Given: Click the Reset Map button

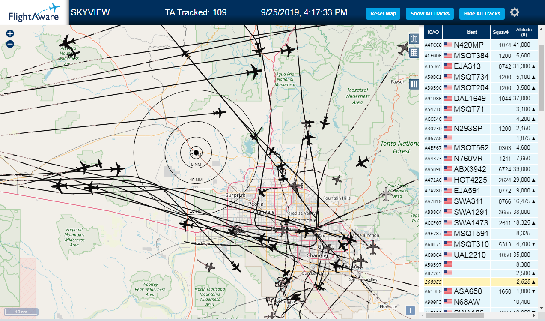Looking at the screenshot, I should [x=383, y=13].
